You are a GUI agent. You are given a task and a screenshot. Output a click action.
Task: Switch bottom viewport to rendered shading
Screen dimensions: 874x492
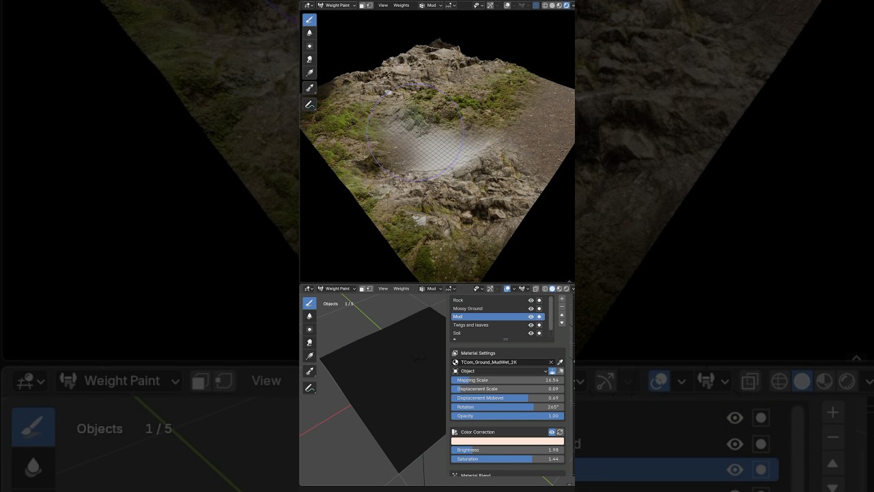(567, 288)
